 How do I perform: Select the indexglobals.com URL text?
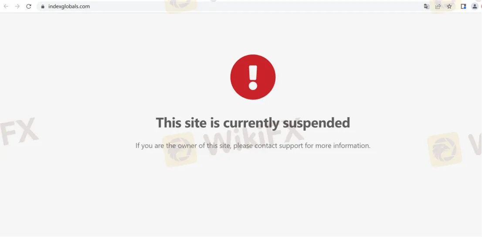click(69, 6)
